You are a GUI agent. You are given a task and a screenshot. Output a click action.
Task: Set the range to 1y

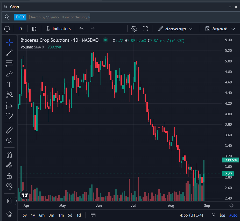33,215
